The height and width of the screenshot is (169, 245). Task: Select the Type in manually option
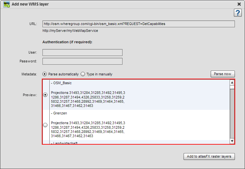[x=83, y=74]
